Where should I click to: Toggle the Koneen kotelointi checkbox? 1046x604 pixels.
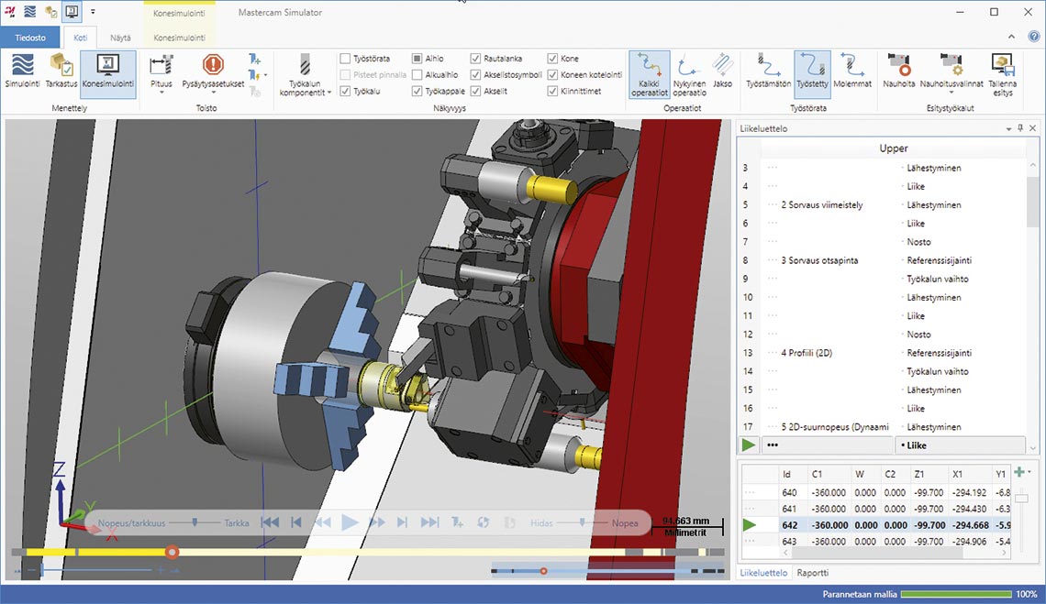[x=553, y=75]
